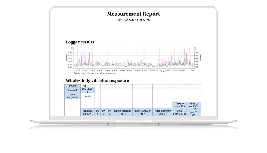Select the report date text
The width and height of the screenshot is (267, 153).
click(133, 20)
